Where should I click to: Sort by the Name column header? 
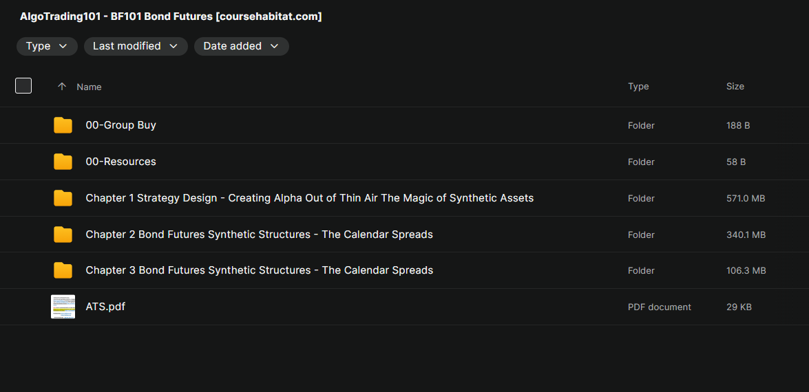click(x=89, y=87)
